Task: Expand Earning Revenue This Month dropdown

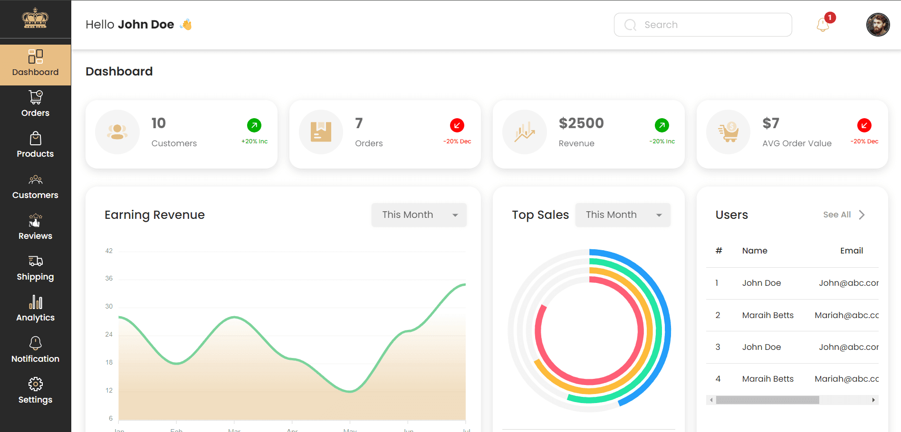Action: tap(419, 215)
